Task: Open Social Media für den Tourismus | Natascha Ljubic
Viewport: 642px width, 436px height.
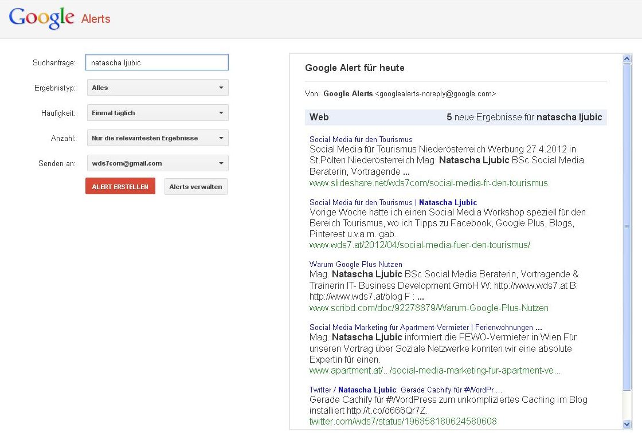Action: 393,202
